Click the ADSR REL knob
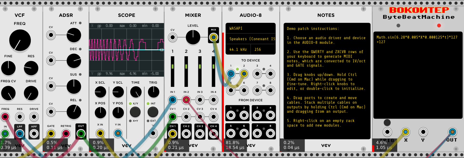The width and height of the screenshot is (464, 158). (x=74, y=112)
